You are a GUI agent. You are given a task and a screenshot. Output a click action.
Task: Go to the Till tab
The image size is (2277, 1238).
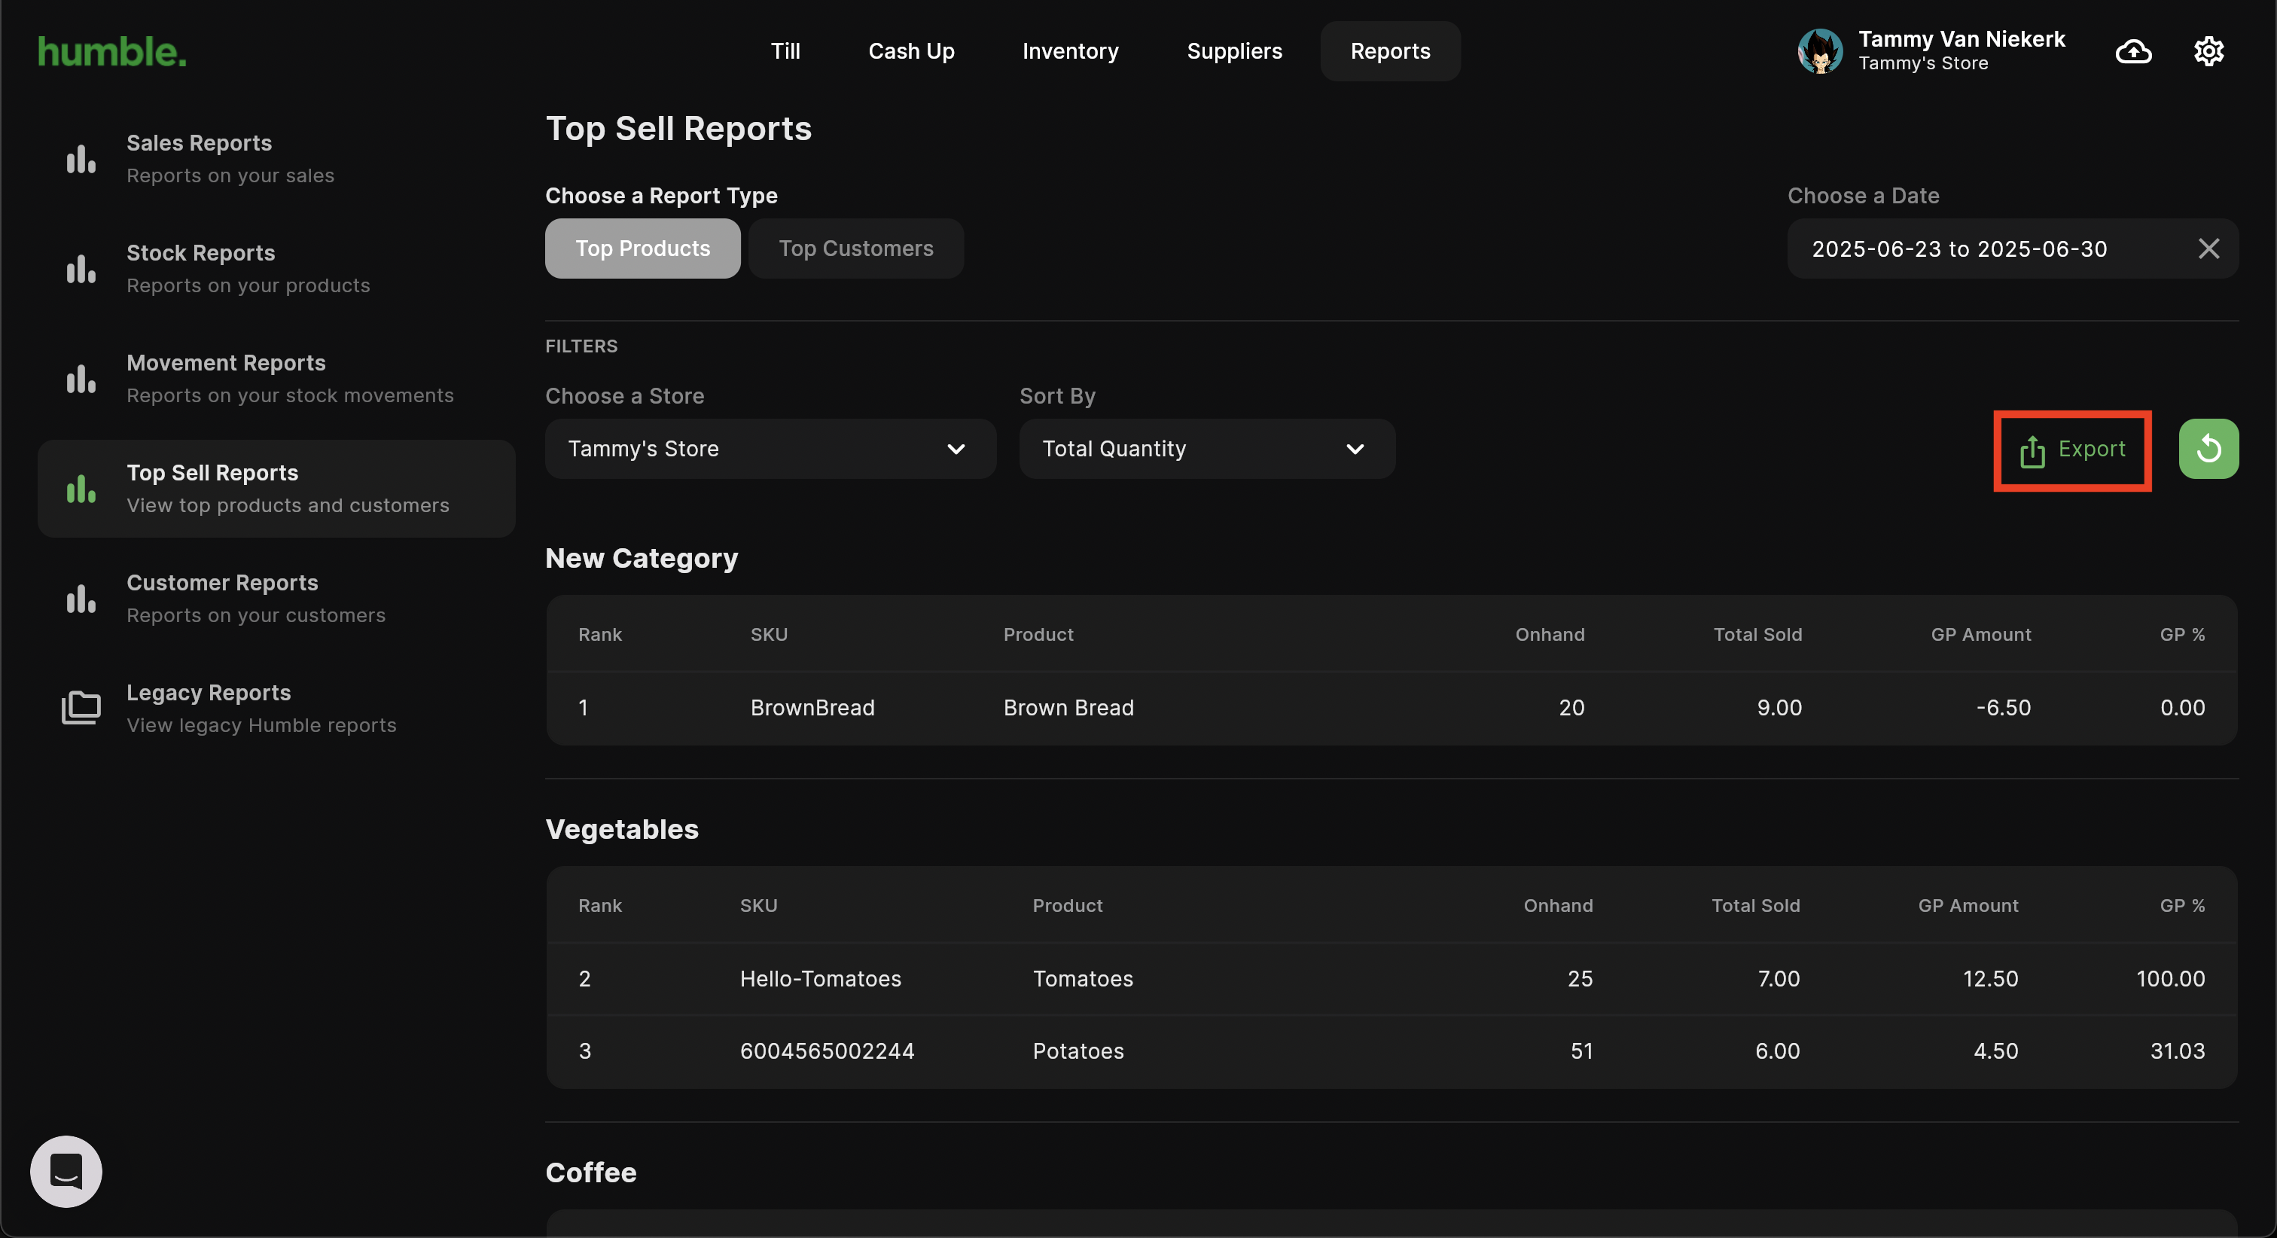click(x=785, y=51)
